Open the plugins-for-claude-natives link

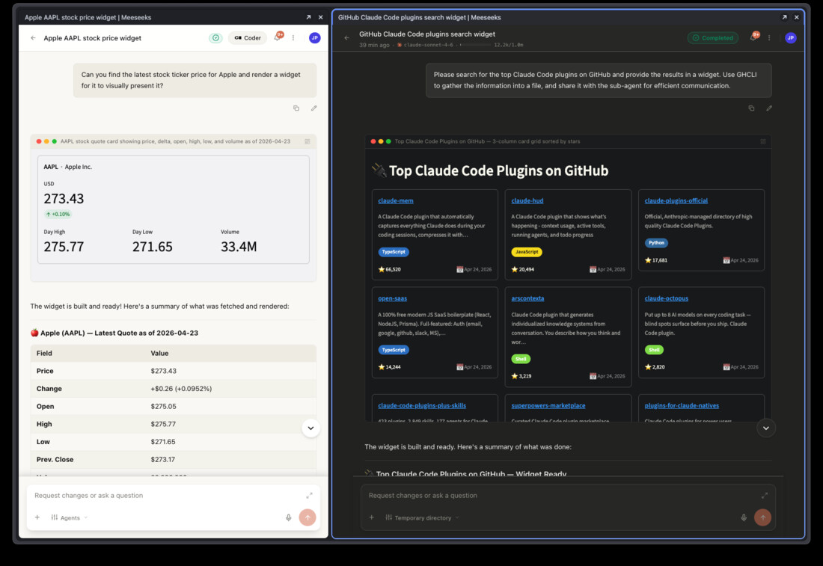coord(682,405)
